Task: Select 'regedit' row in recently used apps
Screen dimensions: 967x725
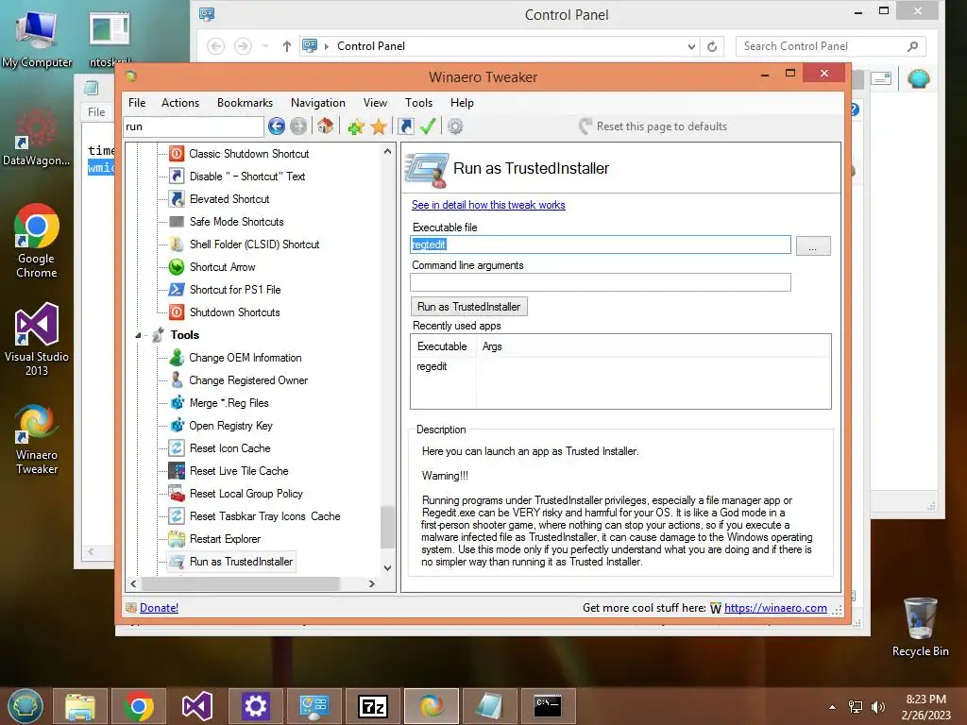Action: 432,366
